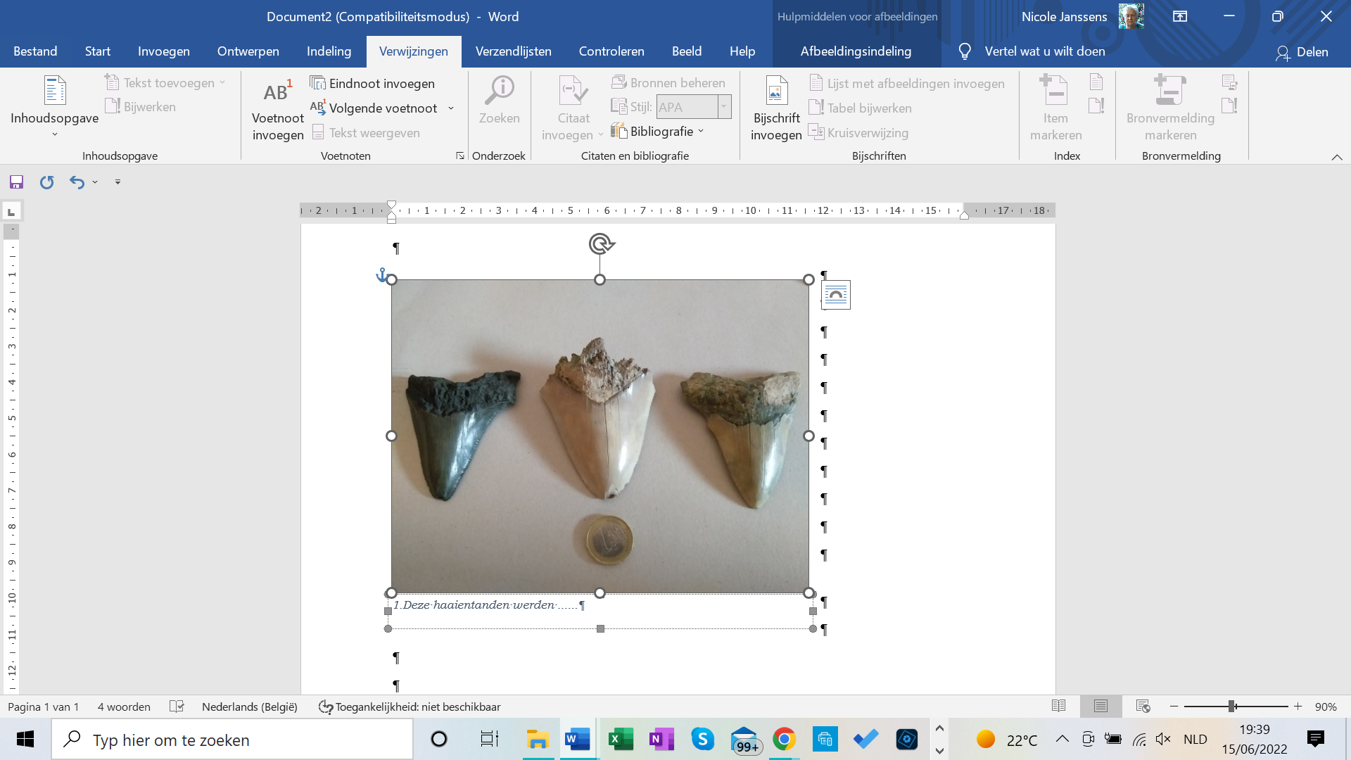Toggle Print Layout view button
Screen dimensions: 1351x760
[1101, 706]
